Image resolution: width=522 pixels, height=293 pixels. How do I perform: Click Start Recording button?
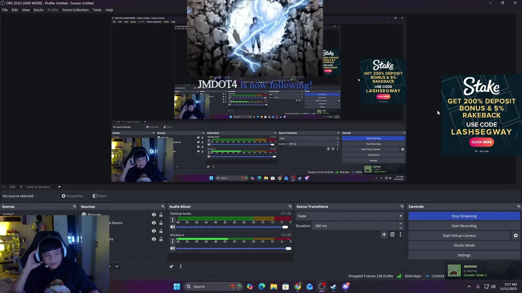pos(464,226)
